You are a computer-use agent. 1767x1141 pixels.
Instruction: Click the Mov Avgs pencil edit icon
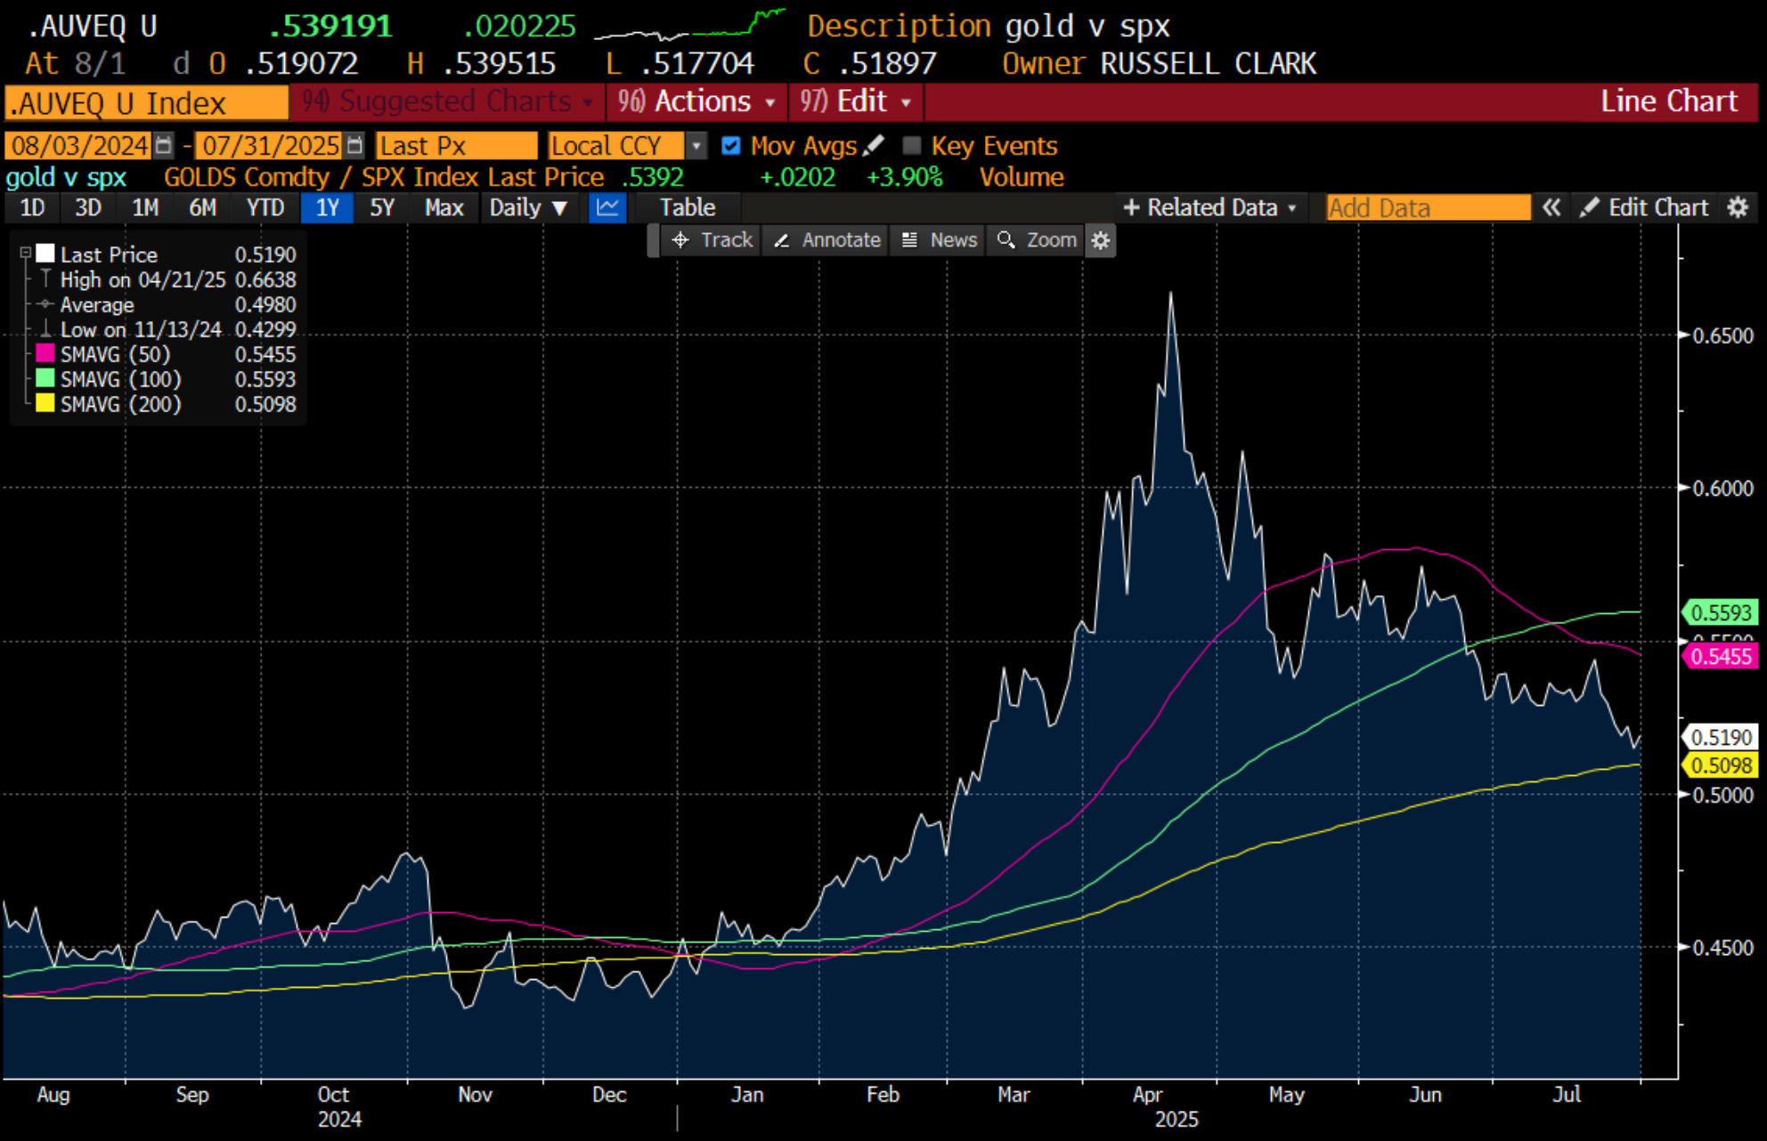[x=874, y=145]
